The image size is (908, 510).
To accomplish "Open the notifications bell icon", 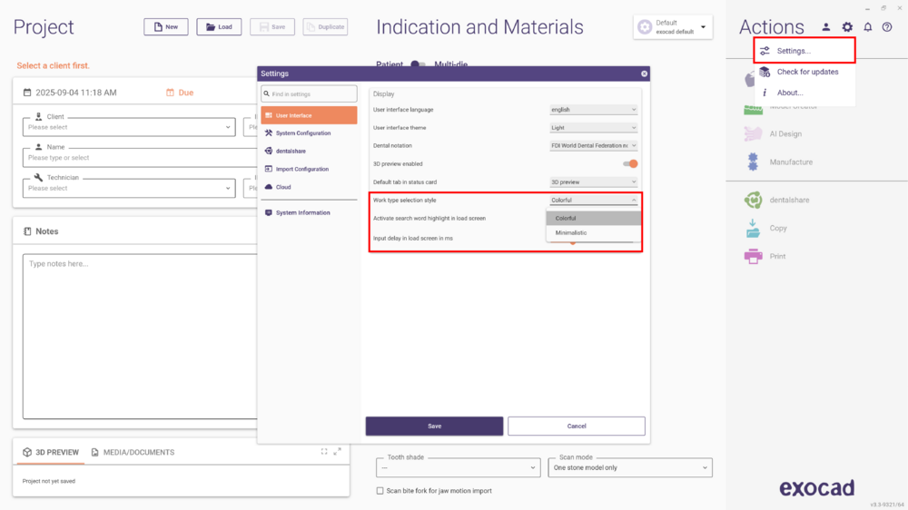I will coord(867,27).
